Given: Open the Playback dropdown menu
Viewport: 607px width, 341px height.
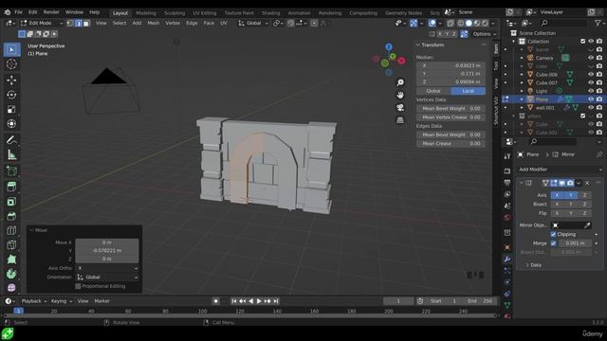Looking at the screenshot, I should point(34,301).
